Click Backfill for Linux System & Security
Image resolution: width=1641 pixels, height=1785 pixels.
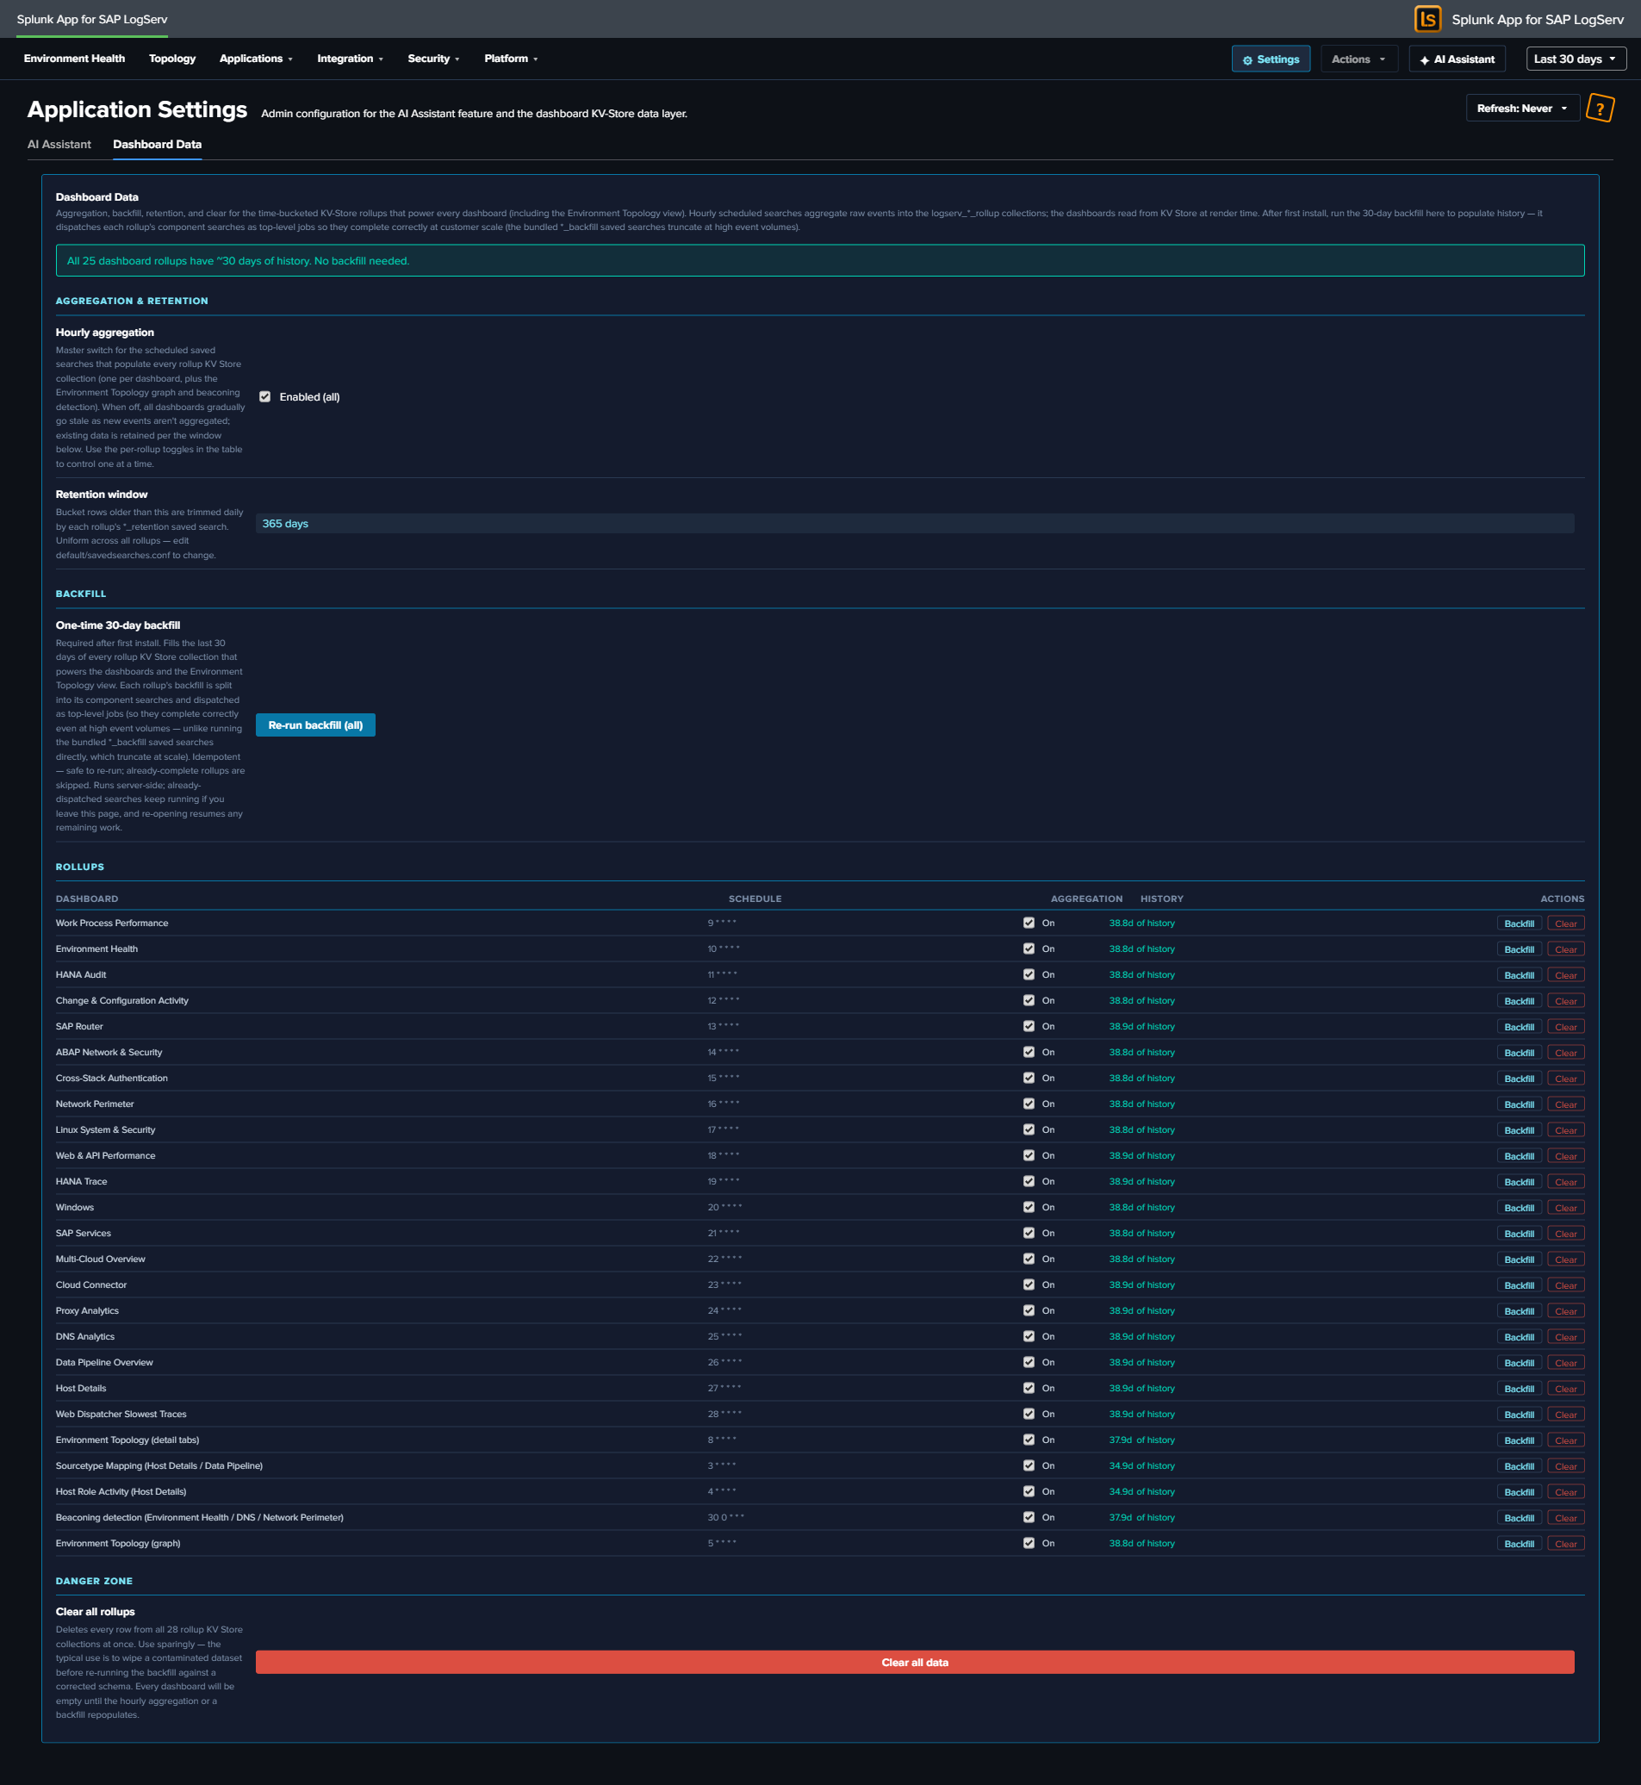tap(1519, 1129)
